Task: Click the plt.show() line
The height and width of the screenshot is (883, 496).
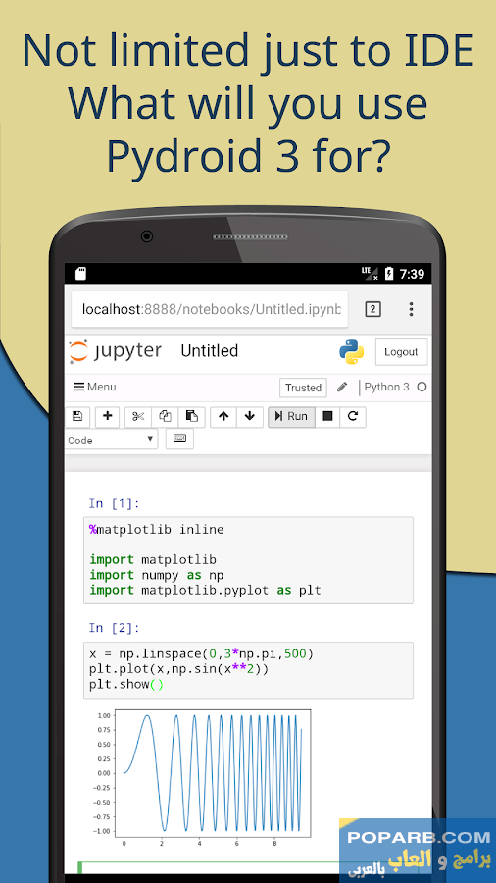Action: [126, 685]
